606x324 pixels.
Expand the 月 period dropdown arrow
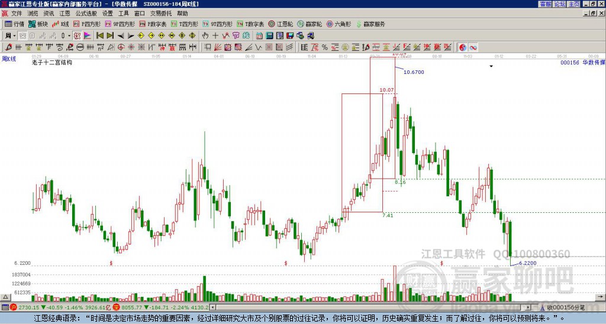click(x=15, y=36)
